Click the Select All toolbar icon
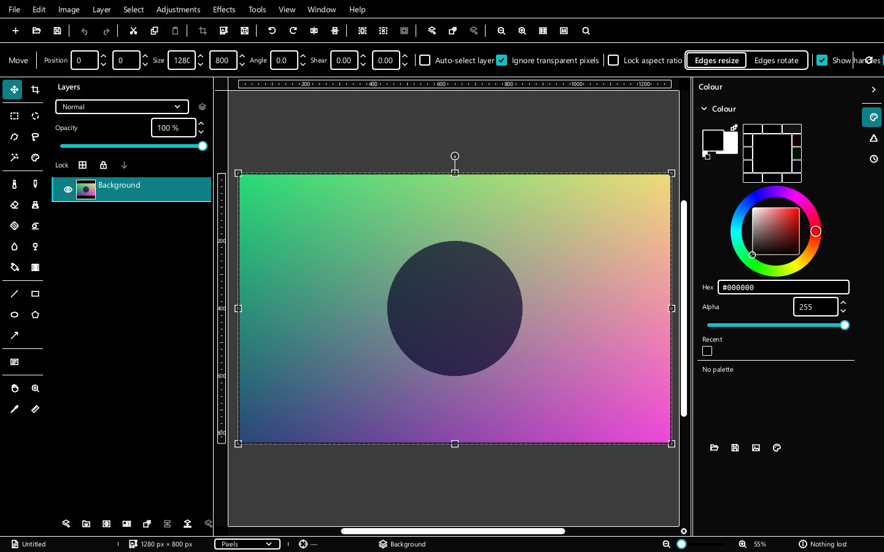 [x=362, y=31]
